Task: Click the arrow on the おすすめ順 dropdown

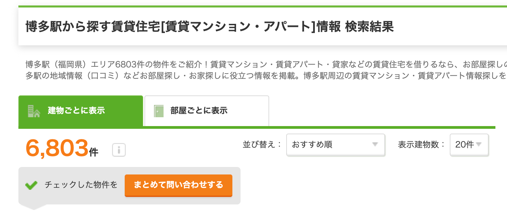Action: [375, 144]
